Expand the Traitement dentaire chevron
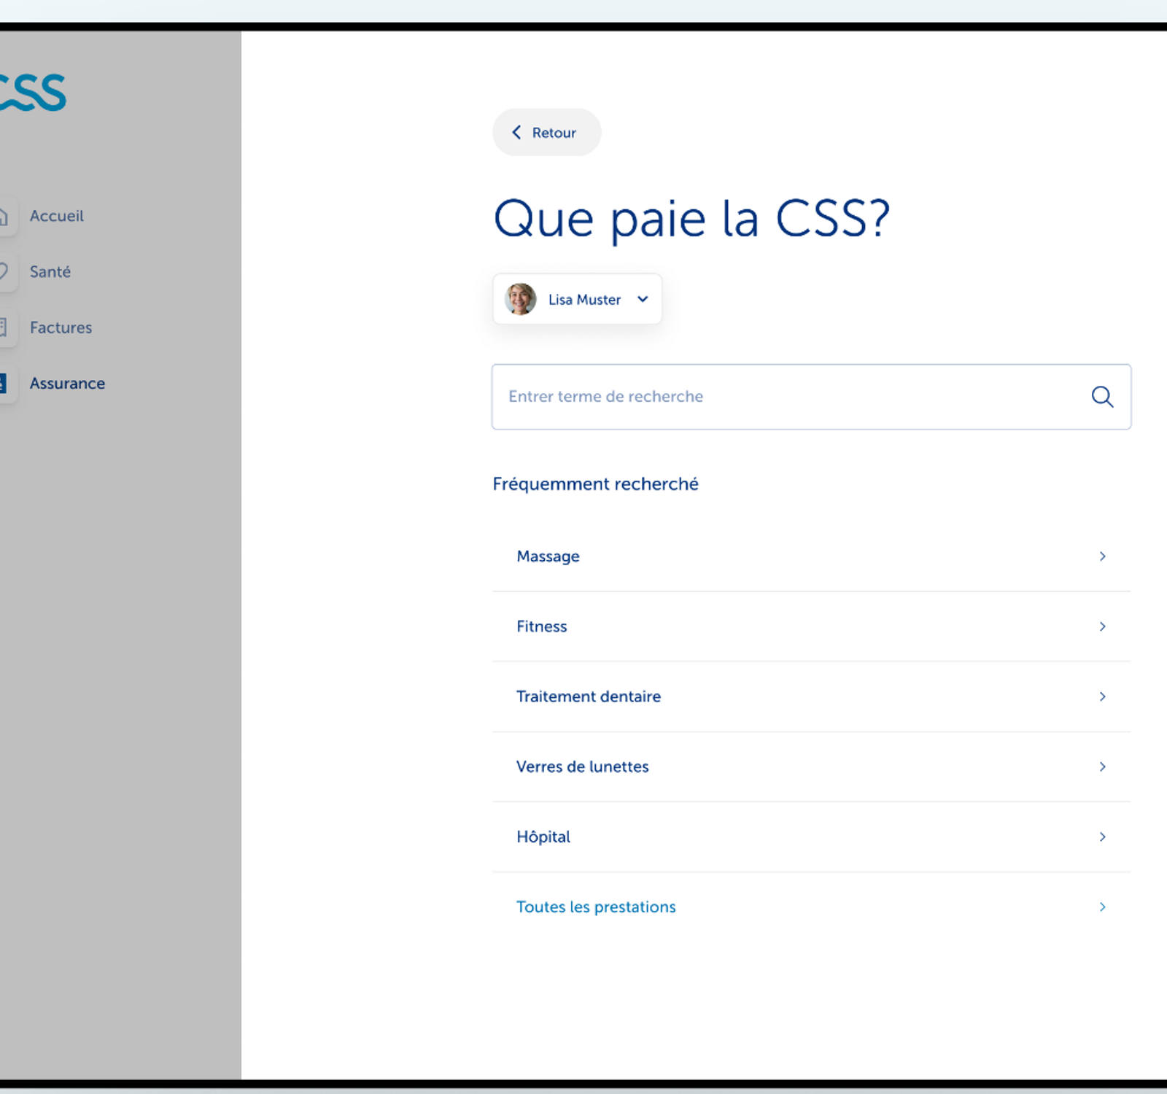Viewport: 1167px width, 1094px height. pyautogui.click(x=1102, y=696)
